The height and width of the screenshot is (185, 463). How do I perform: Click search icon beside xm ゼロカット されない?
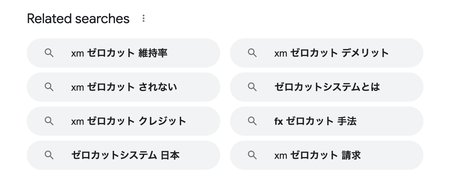click(x=49, y=87)
